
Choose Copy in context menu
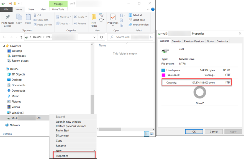76,140
